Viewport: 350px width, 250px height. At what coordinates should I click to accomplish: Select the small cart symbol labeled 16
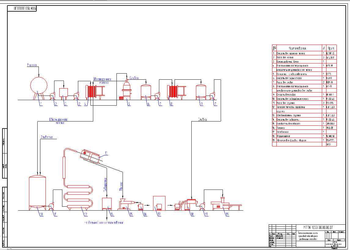click(x=140, y=207)
